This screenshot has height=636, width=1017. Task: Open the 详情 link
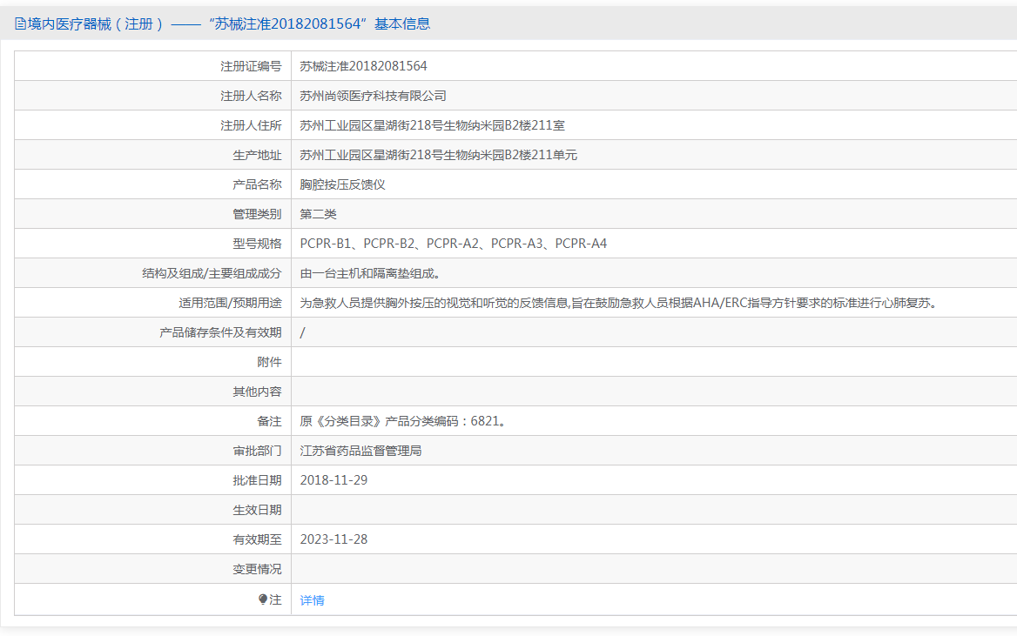click(312, 600)
